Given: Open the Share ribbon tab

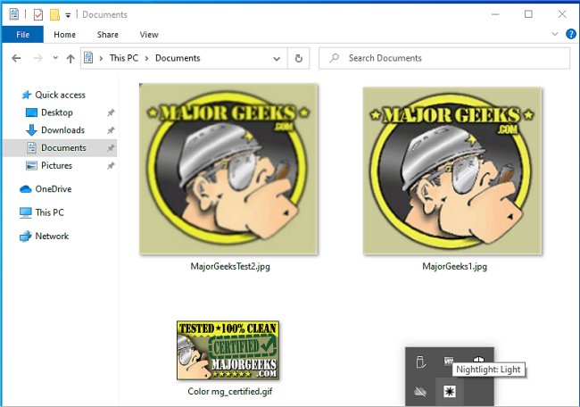Looking at the screenshot, I should [106, 35].
